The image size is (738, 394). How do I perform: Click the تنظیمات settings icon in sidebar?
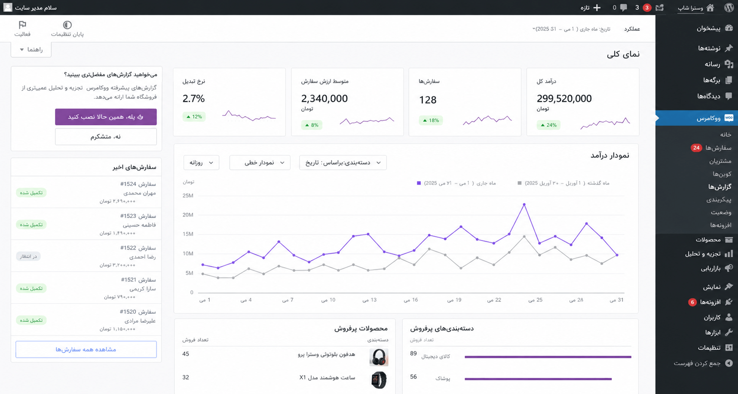point(729,348)
